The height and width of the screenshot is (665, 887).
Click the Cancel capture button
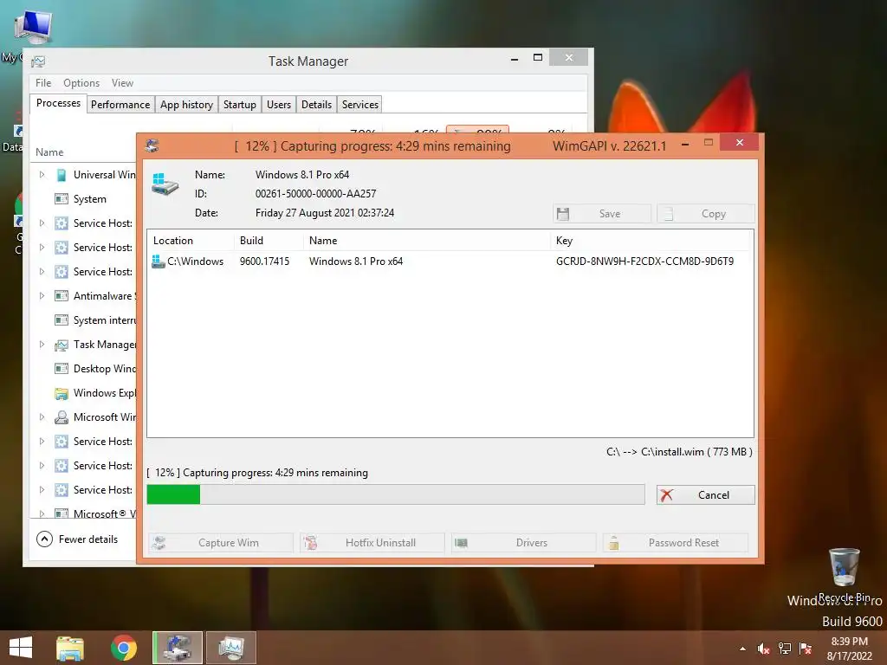coord(705,494)
